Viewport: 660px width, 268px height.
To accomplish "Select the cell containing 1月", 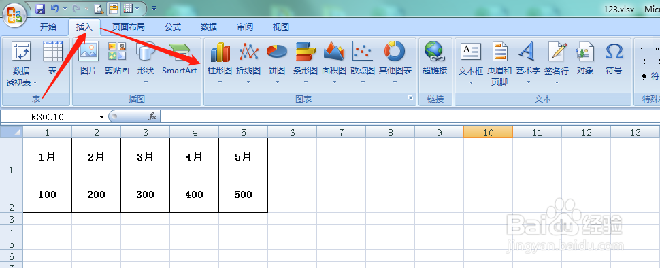I will point(47,156).
